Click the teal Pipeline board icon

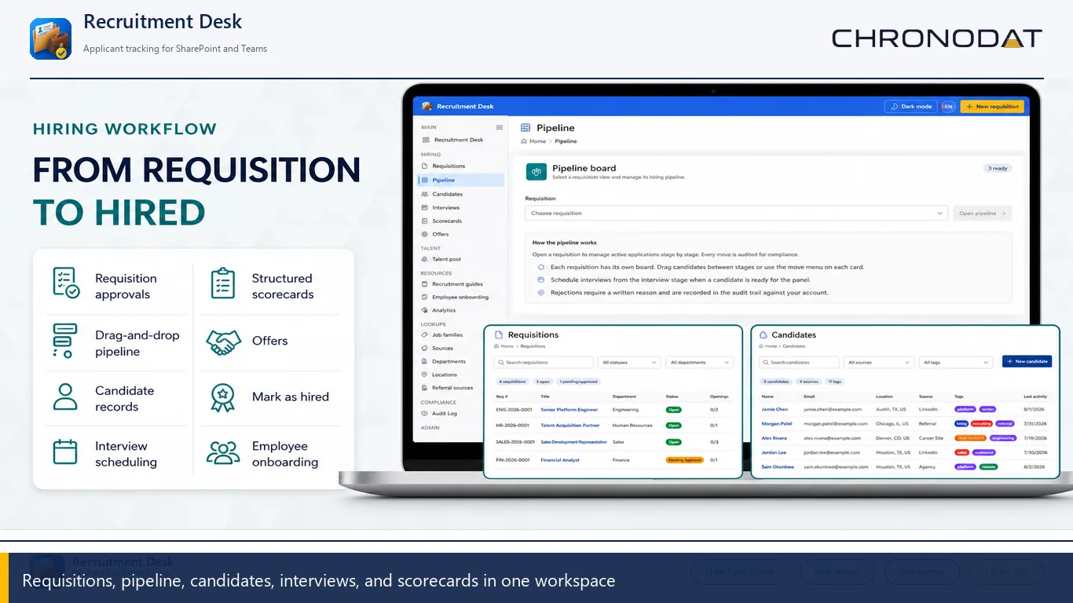point(536,172)
